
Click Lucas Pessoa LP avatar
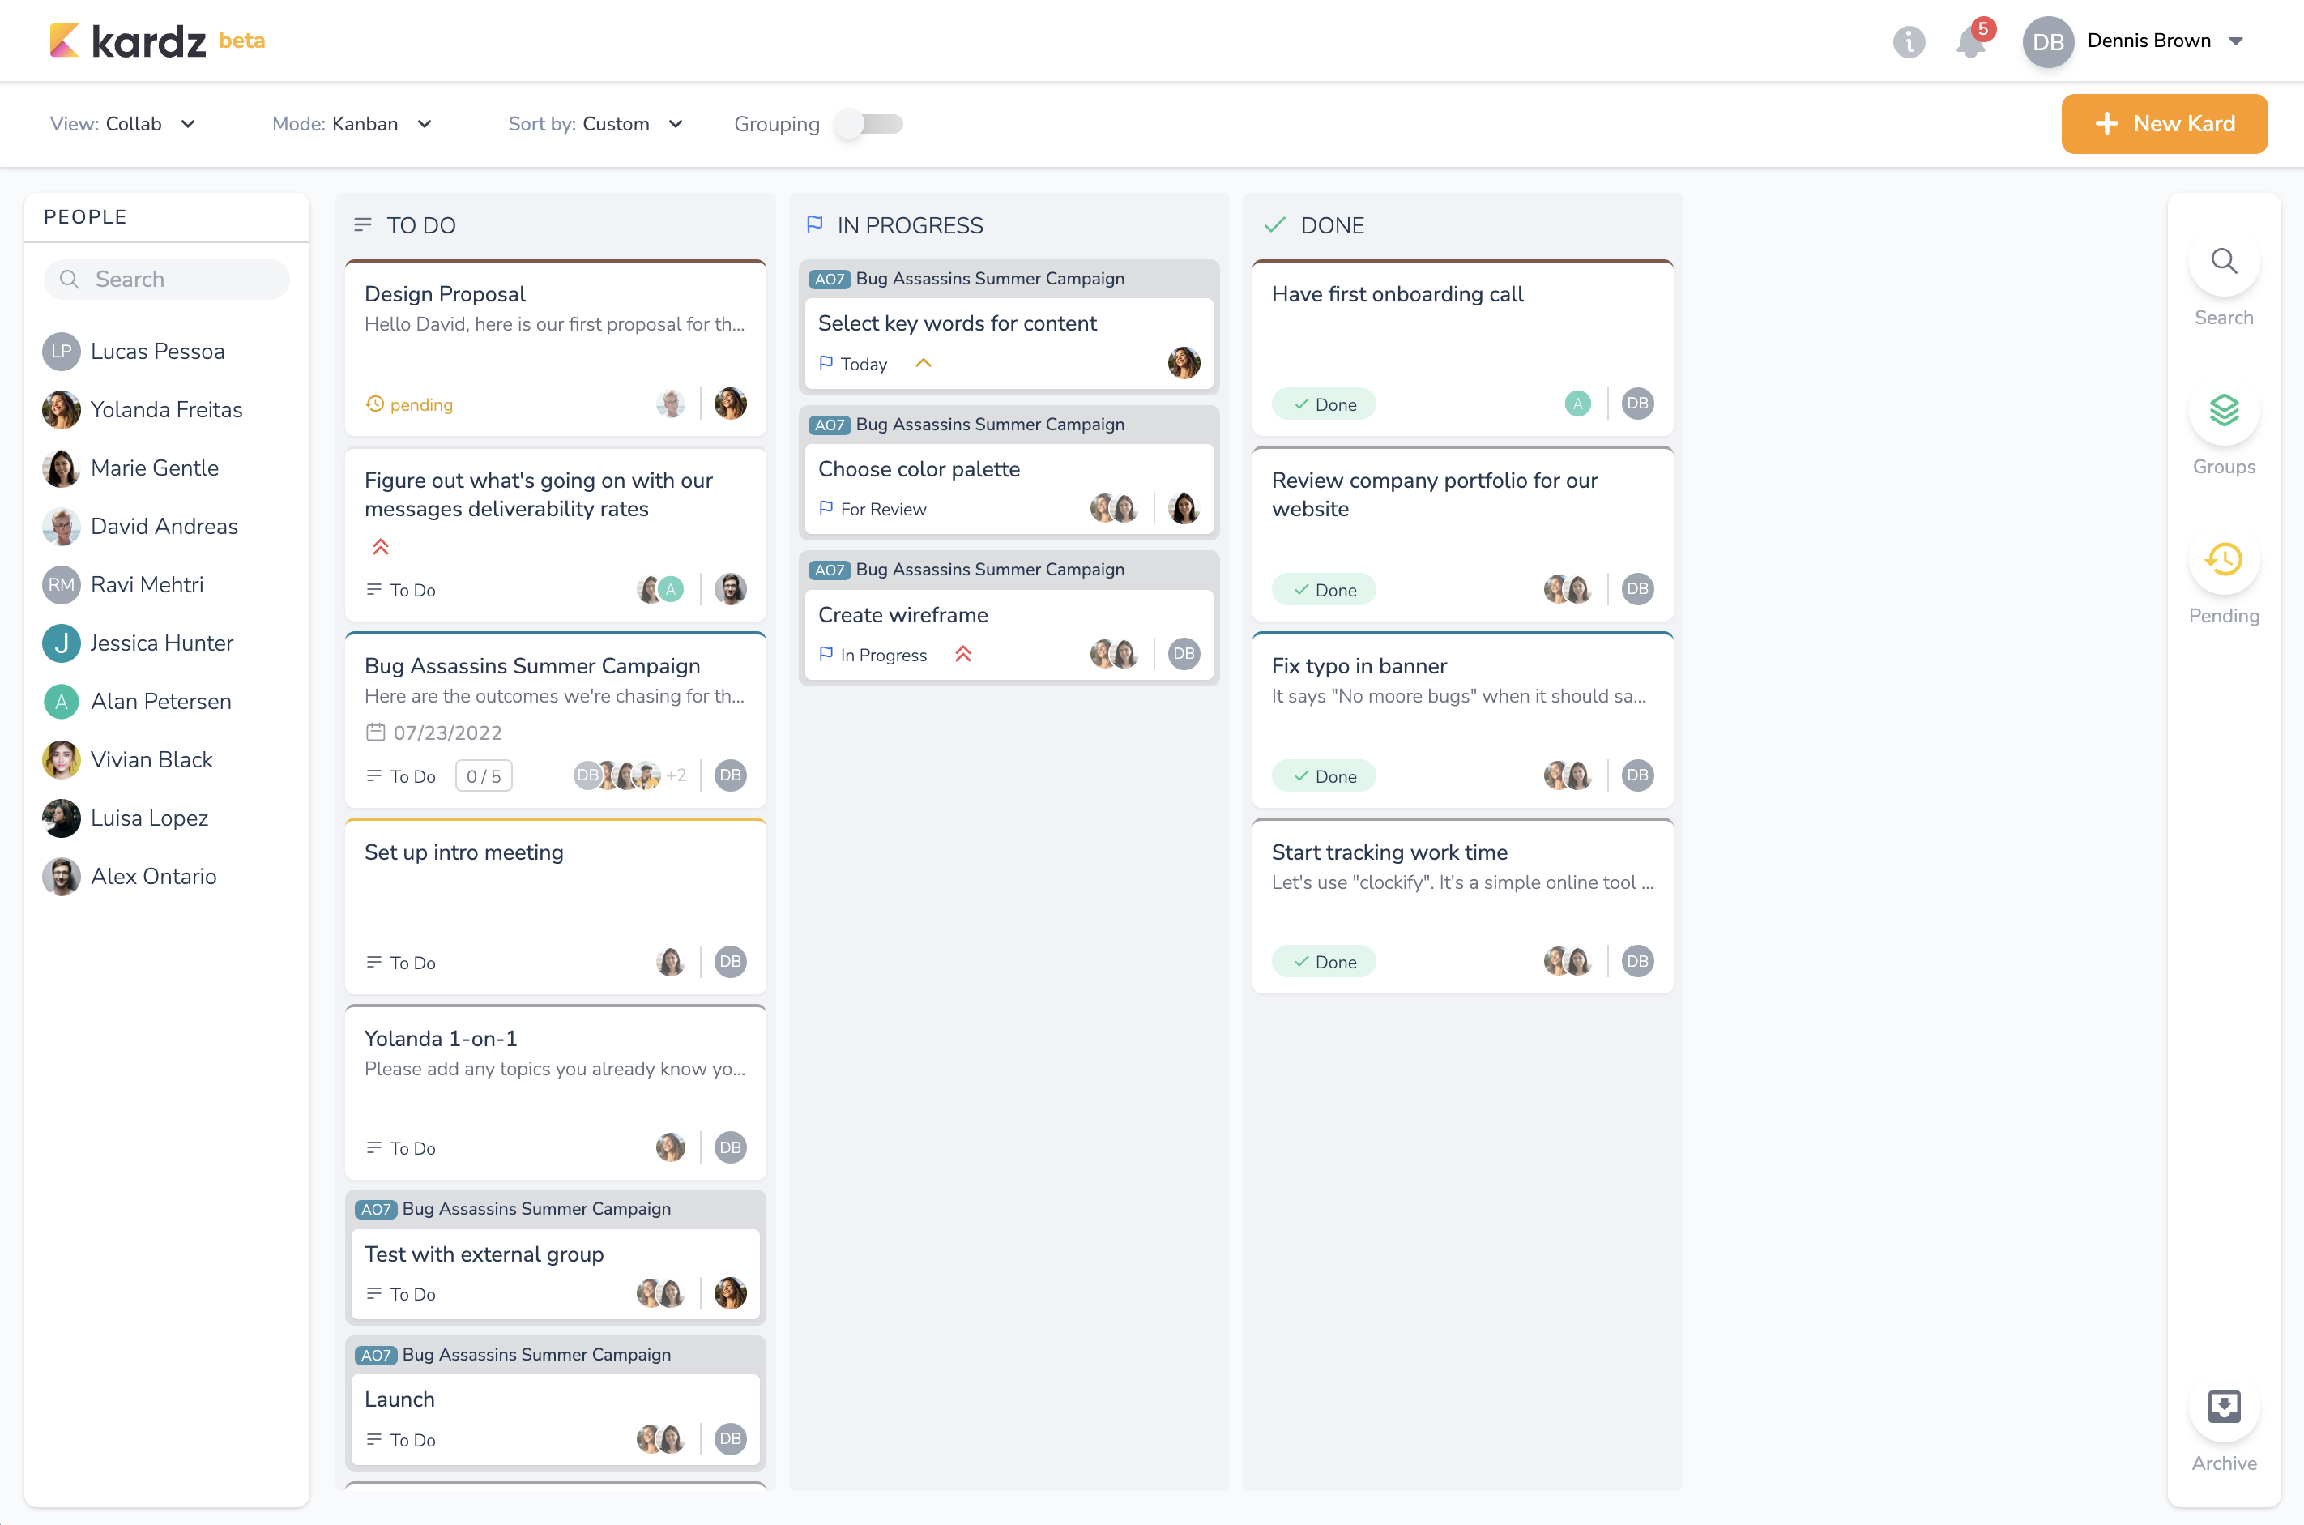click(62, 351)
